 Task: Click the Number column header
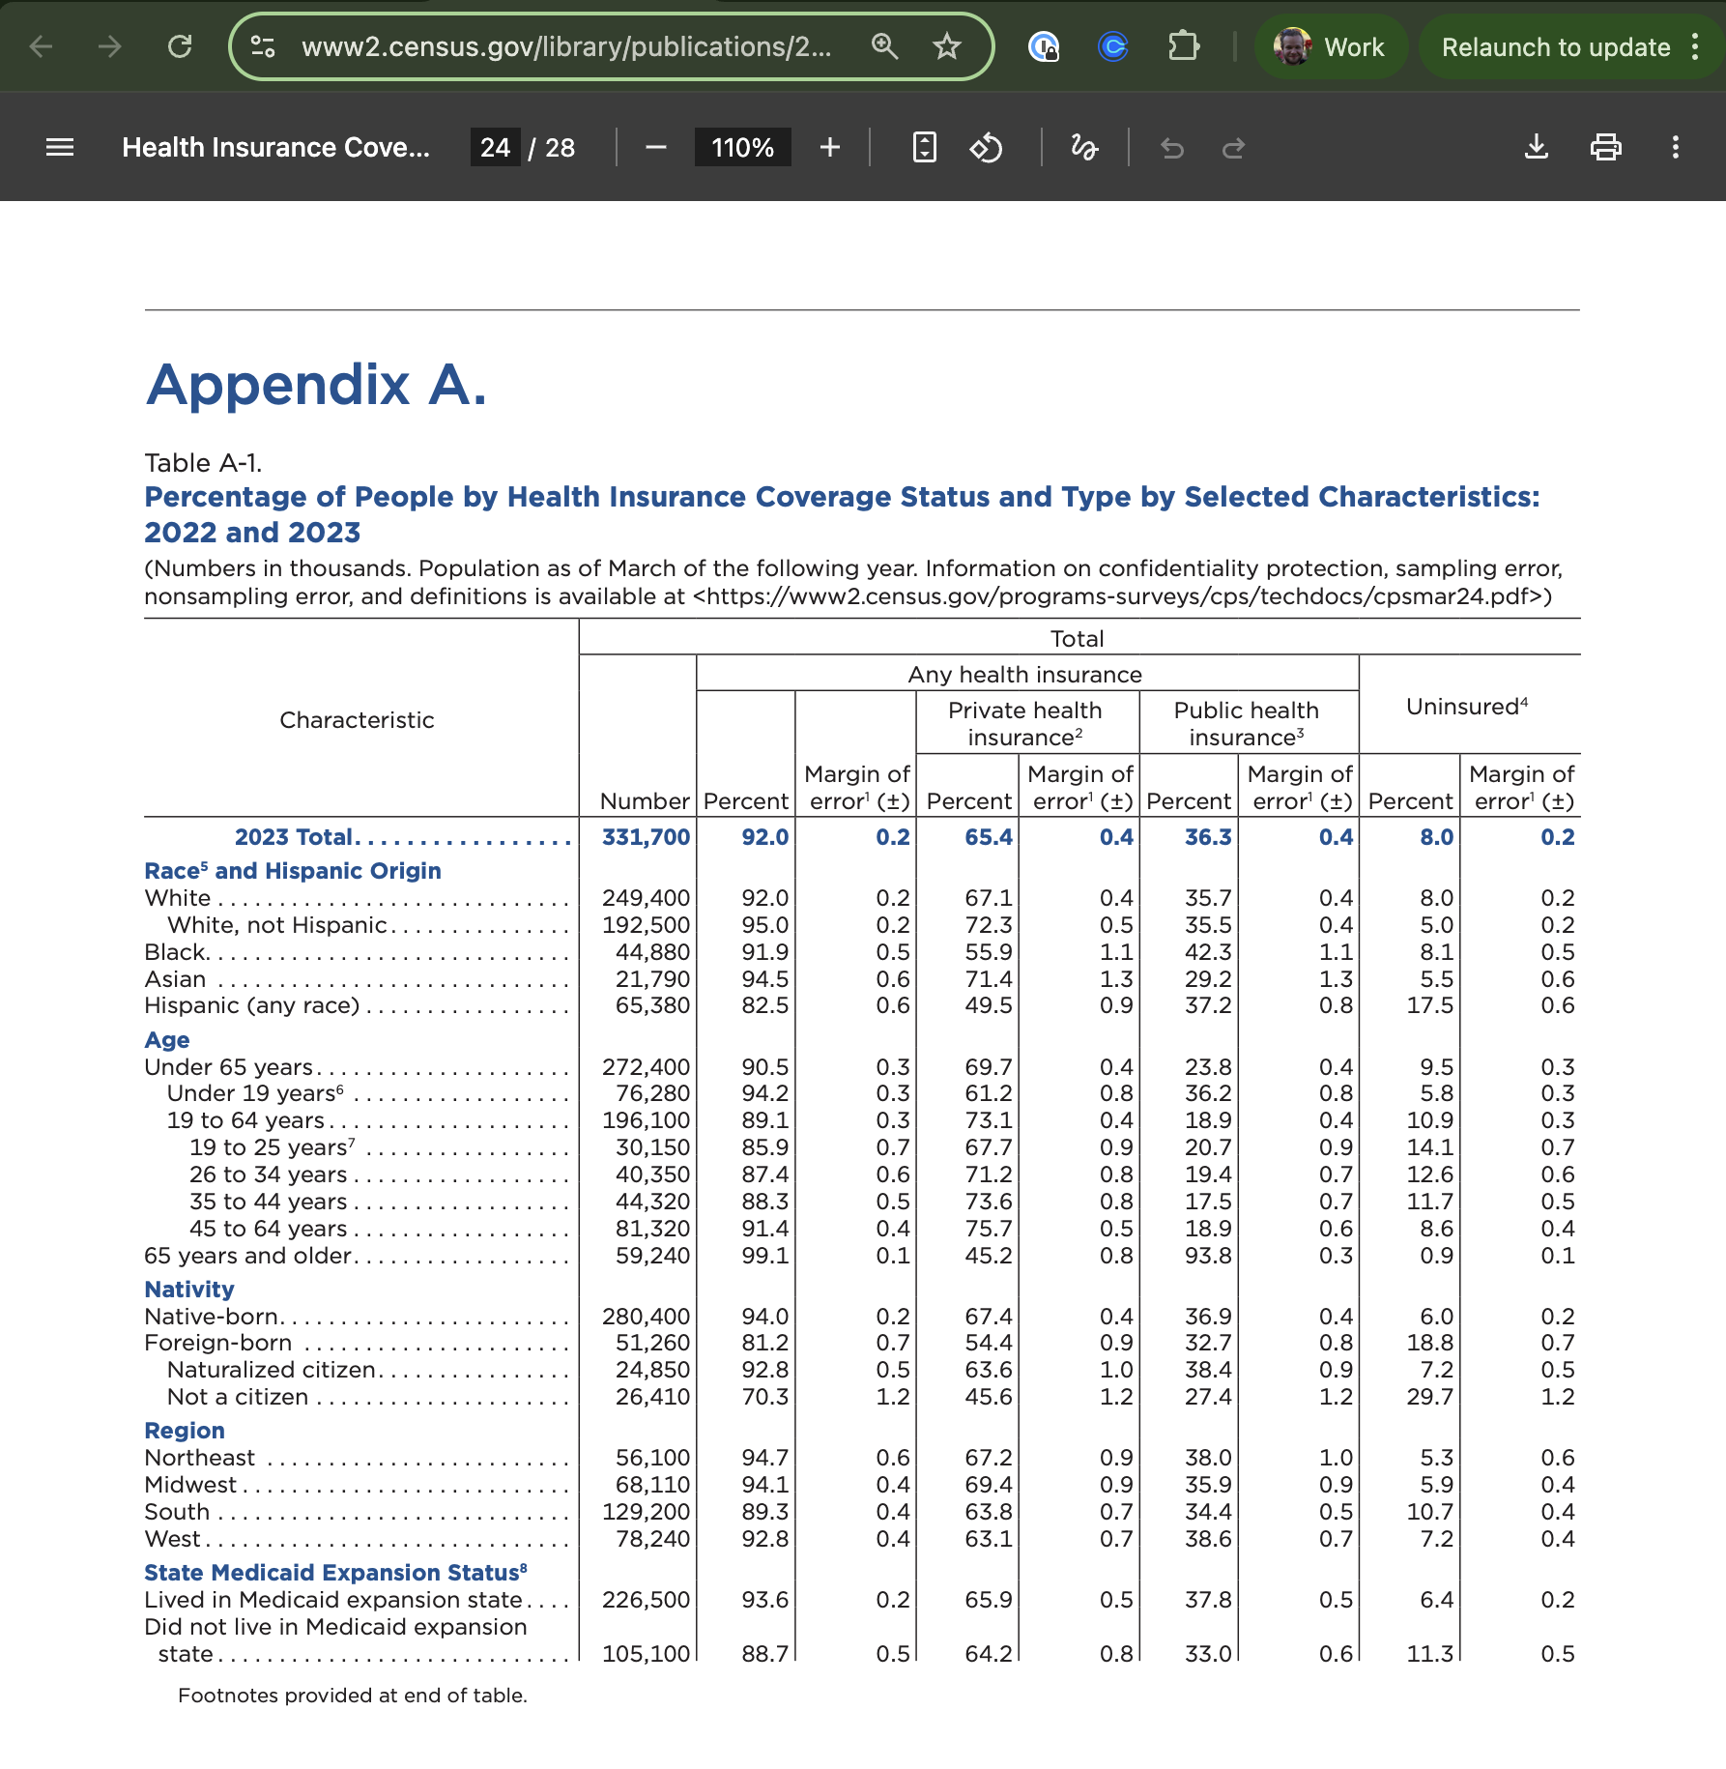pyautogui.click(x=645, y=801)
